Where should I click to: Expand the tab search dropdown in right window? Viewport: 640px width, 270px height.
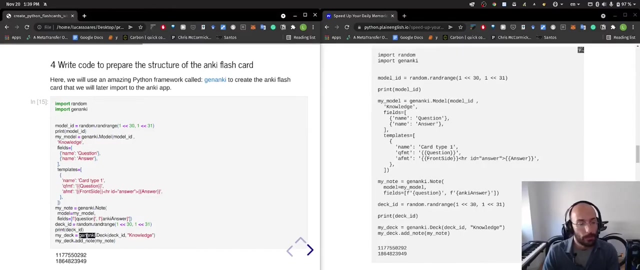coord(603,15)
